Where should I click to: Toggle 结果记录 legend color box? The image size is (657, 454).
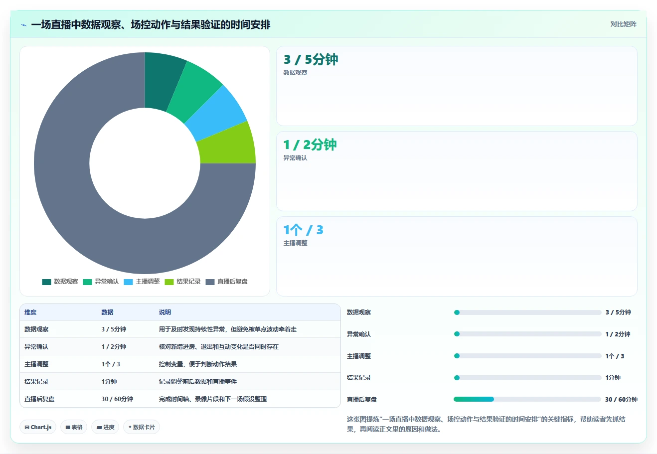[169, 282]
